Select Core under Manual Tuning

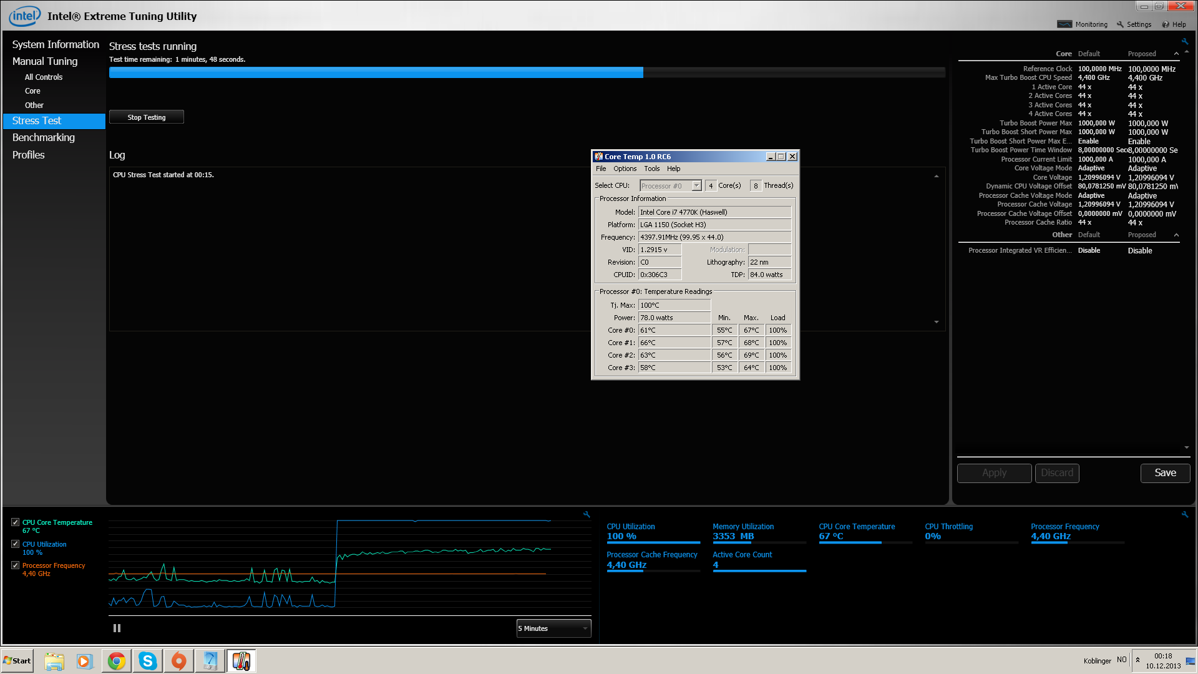click(32, 91)
